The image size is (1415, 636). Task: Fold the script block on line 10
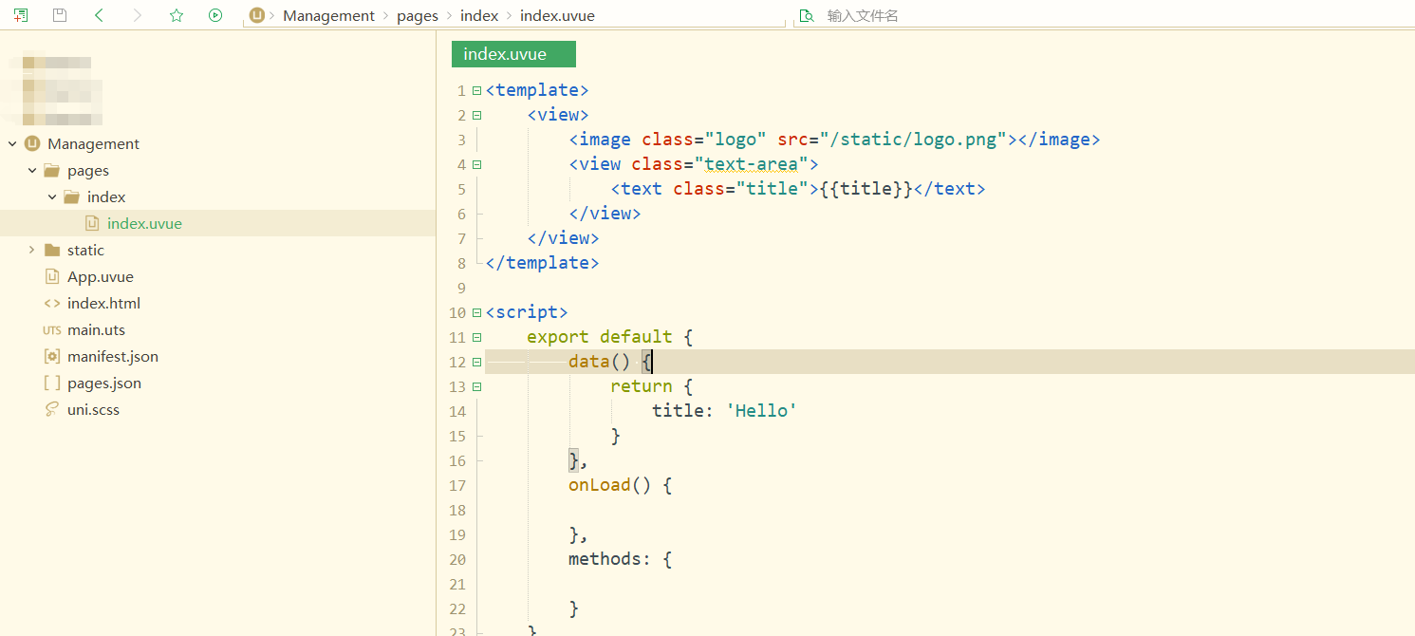point(476,311)
